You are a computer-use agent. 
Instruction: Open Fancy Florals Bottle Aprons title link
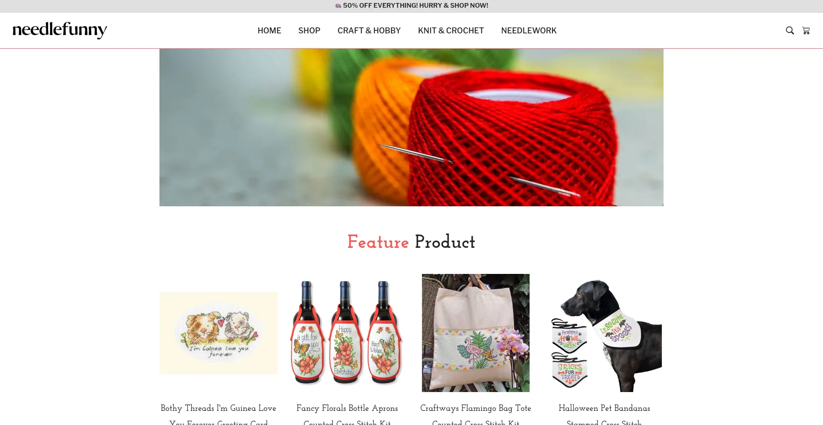coord(347,415)
